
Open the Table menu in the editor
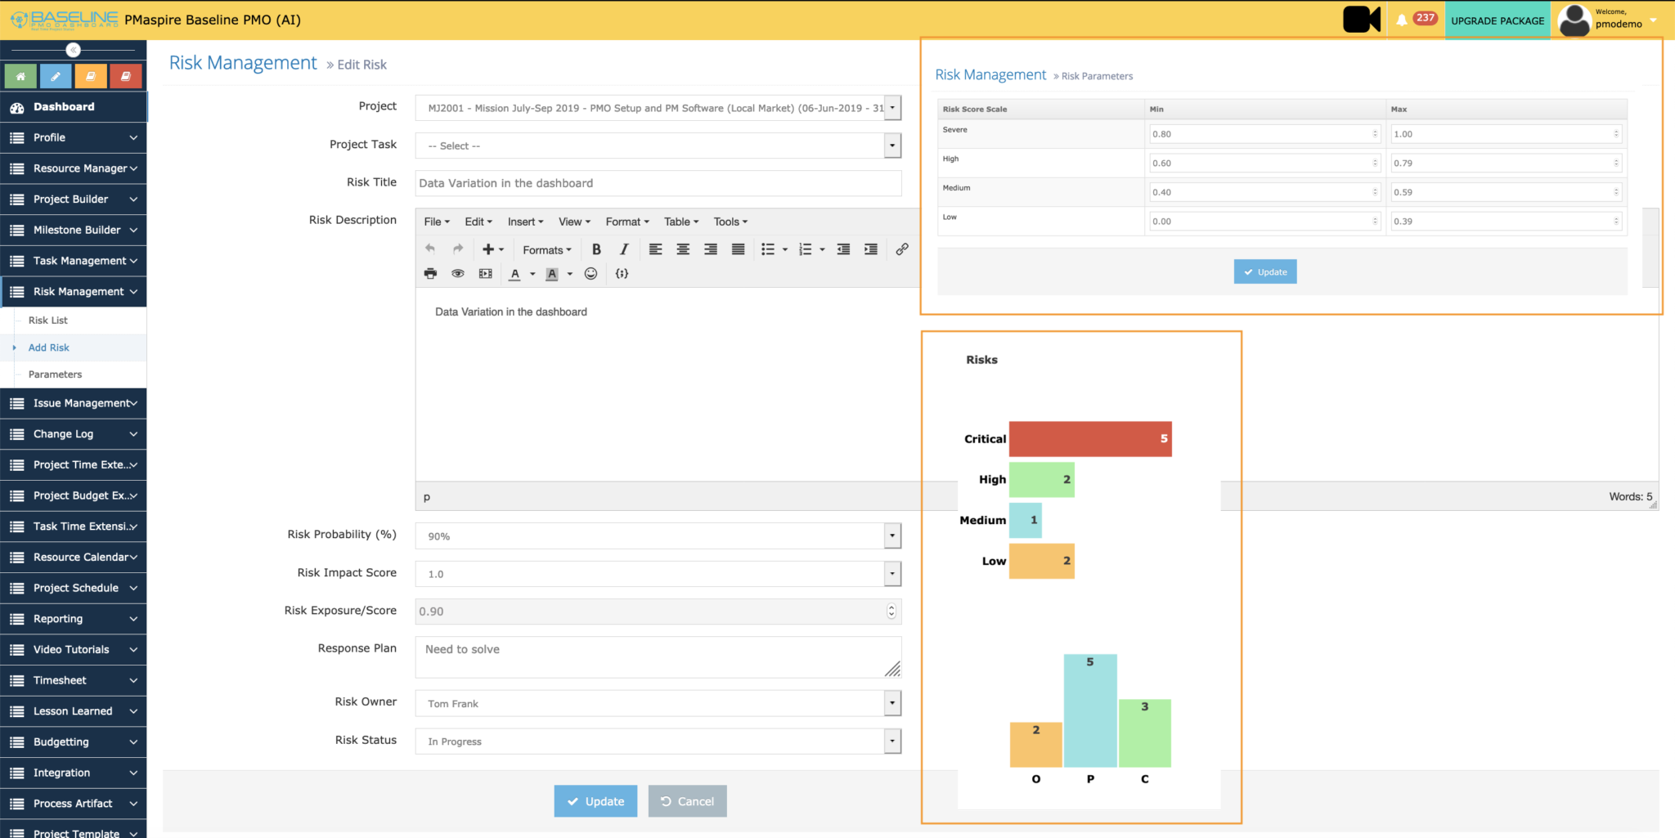680,222
